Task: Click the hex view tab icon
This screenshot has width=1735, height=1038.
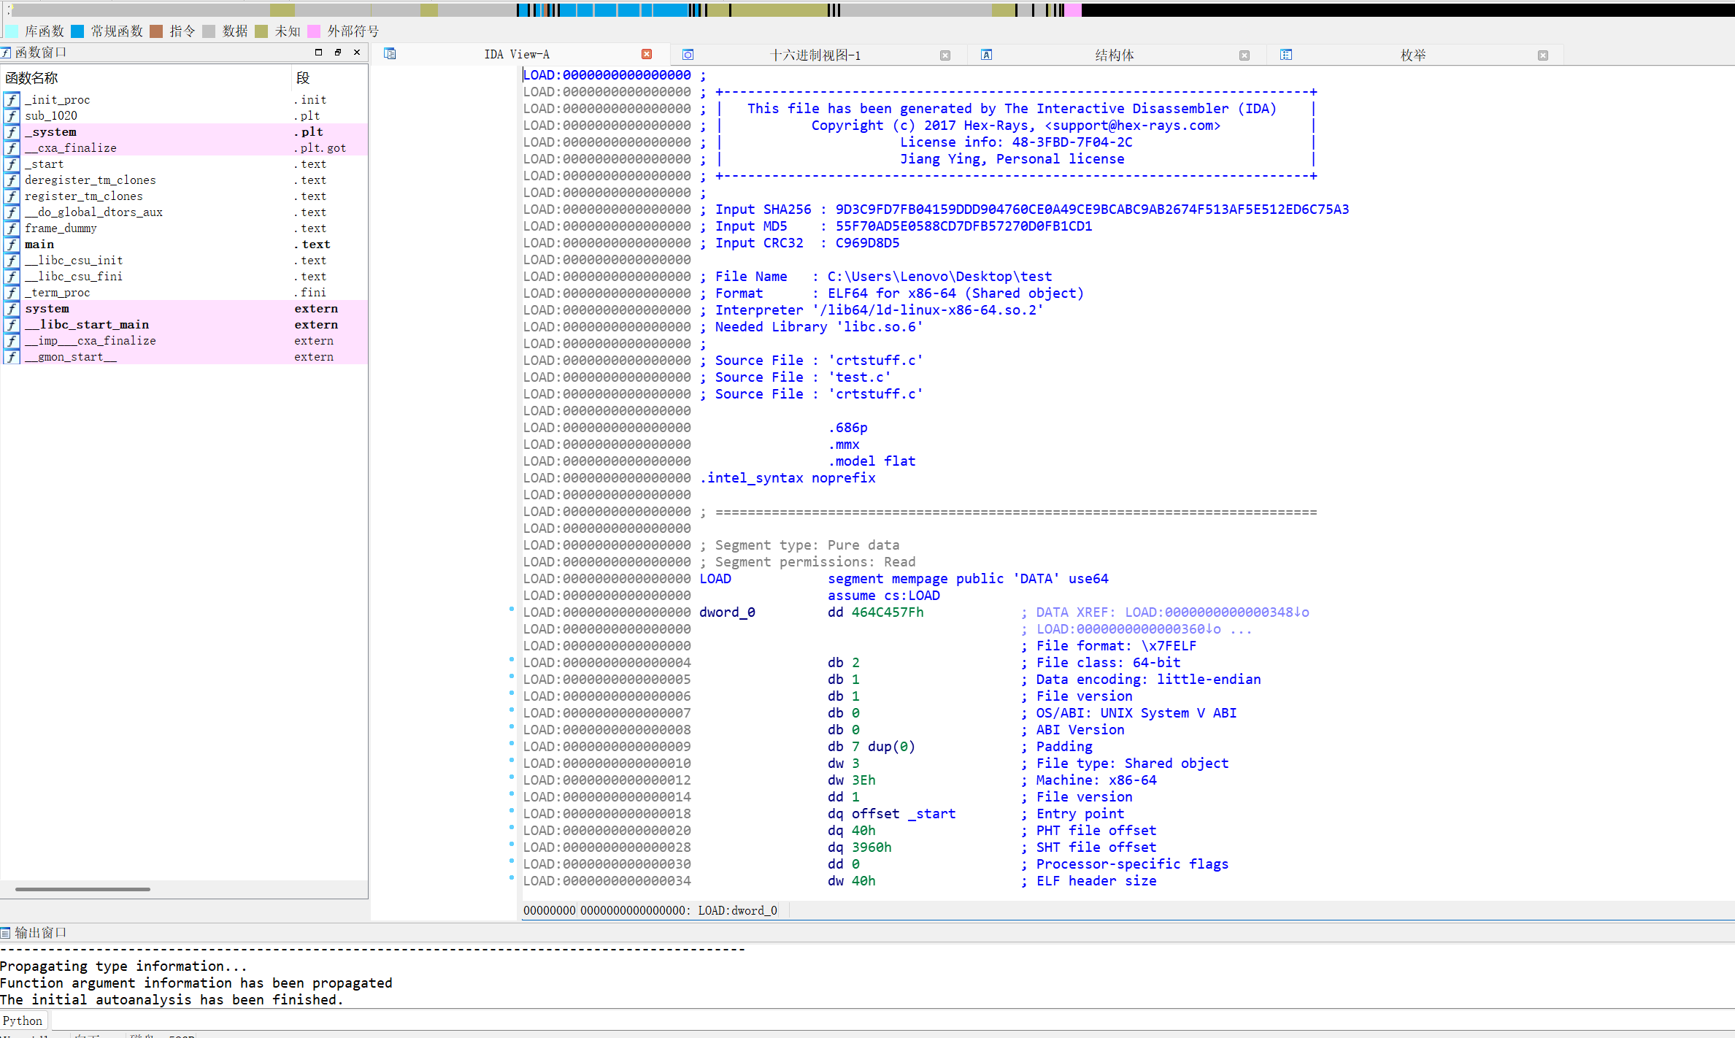Action: pyautogui.click(x=688, y=55)
